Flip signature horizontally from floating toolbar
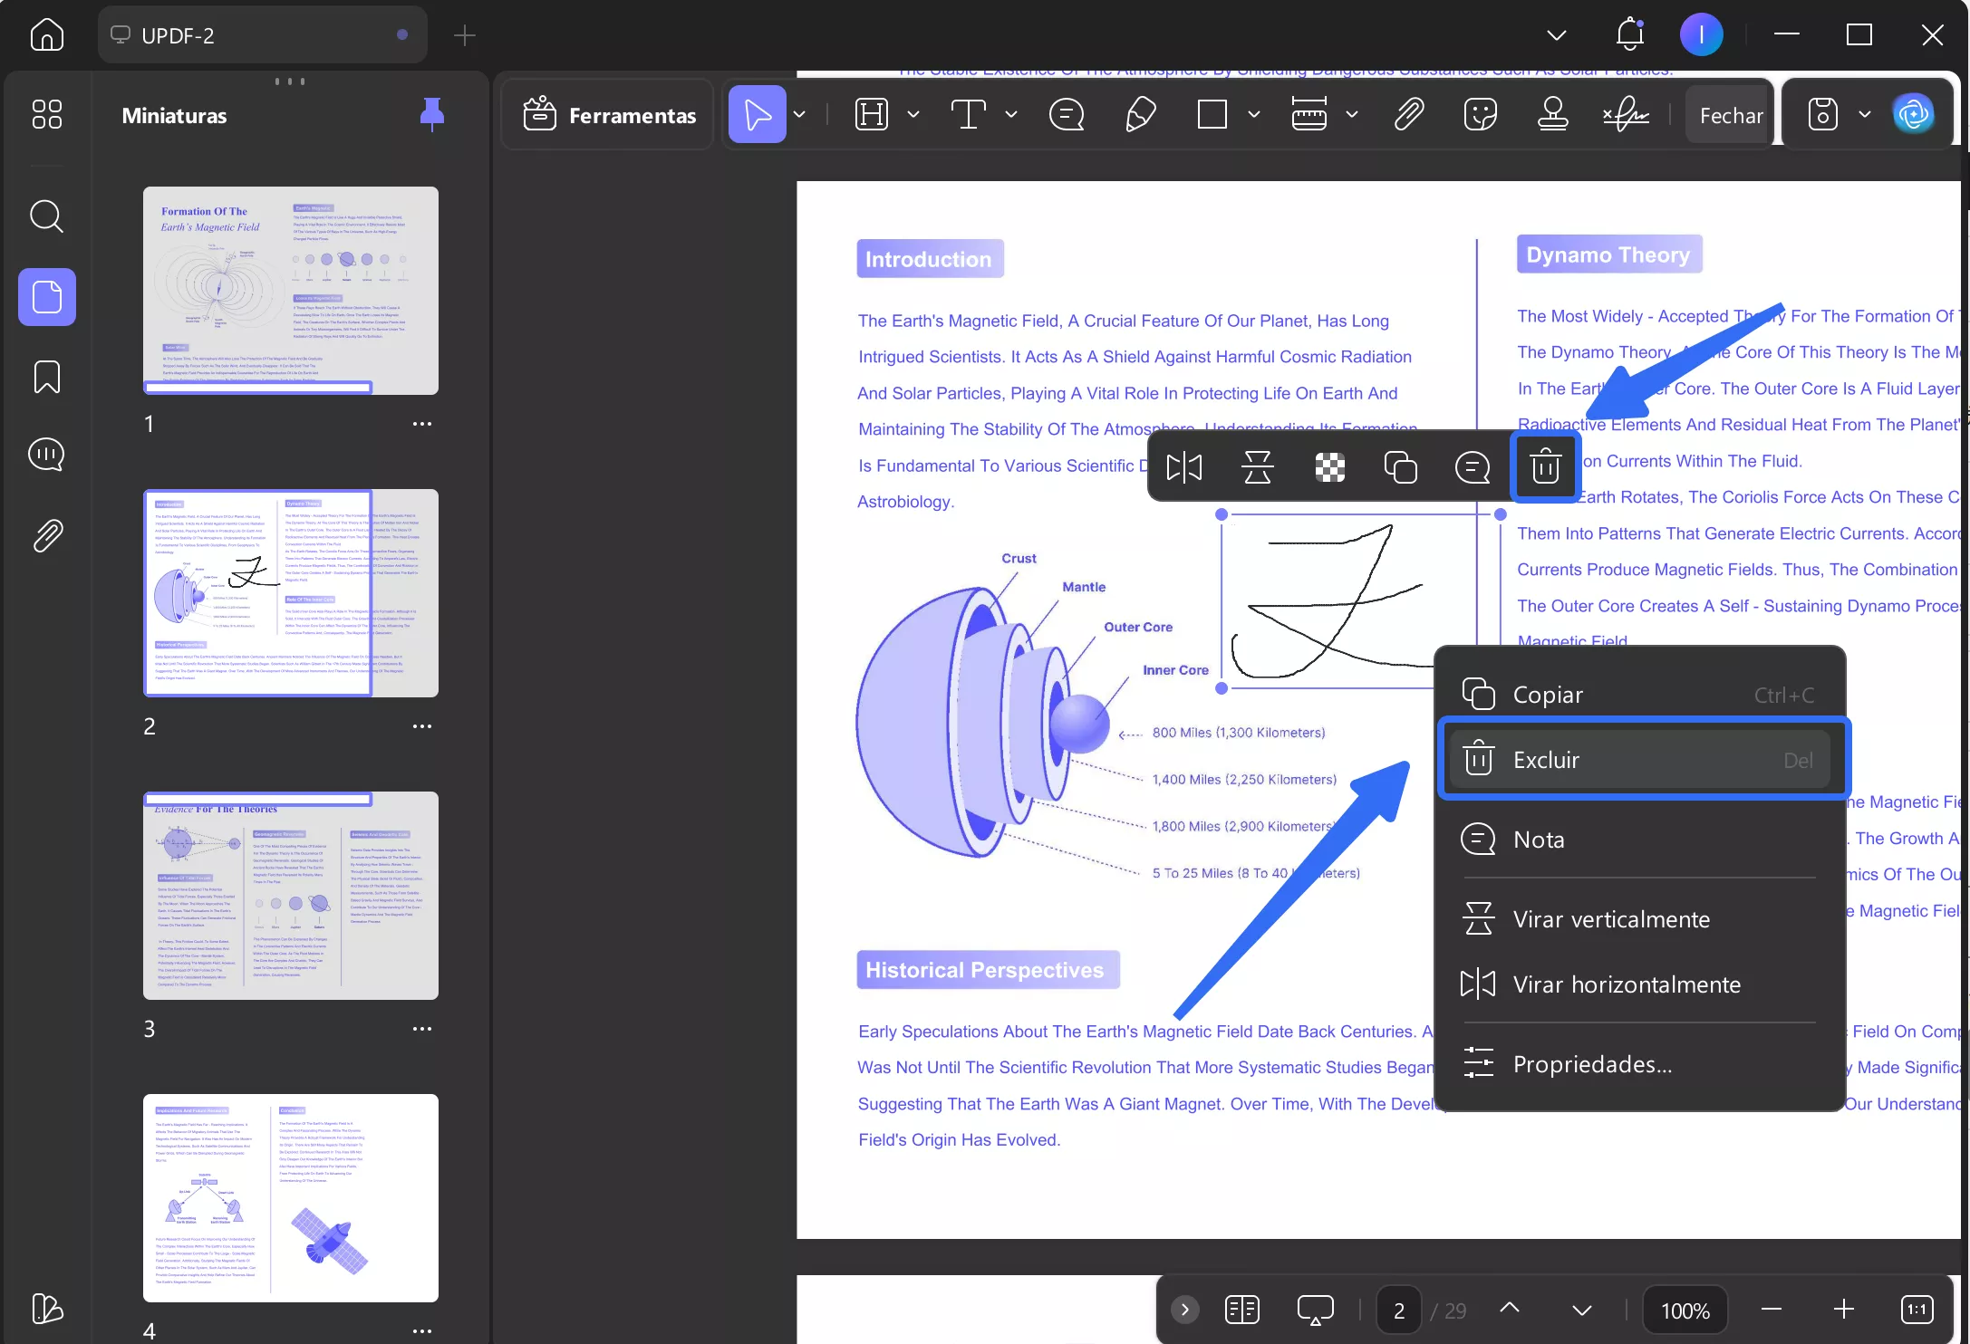The height and width of the screenshot is (1344, 1970). click(1183, 467)
